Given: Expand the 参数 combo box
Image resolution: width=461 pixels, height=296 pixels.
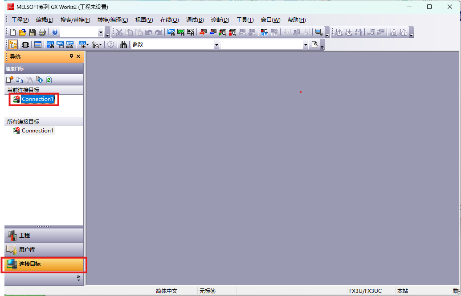Looking at the screenshot, I should (x=216, y=45).
